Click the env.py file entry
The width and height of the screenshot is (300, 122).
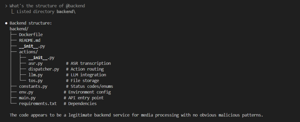click(x=26, y=92)
